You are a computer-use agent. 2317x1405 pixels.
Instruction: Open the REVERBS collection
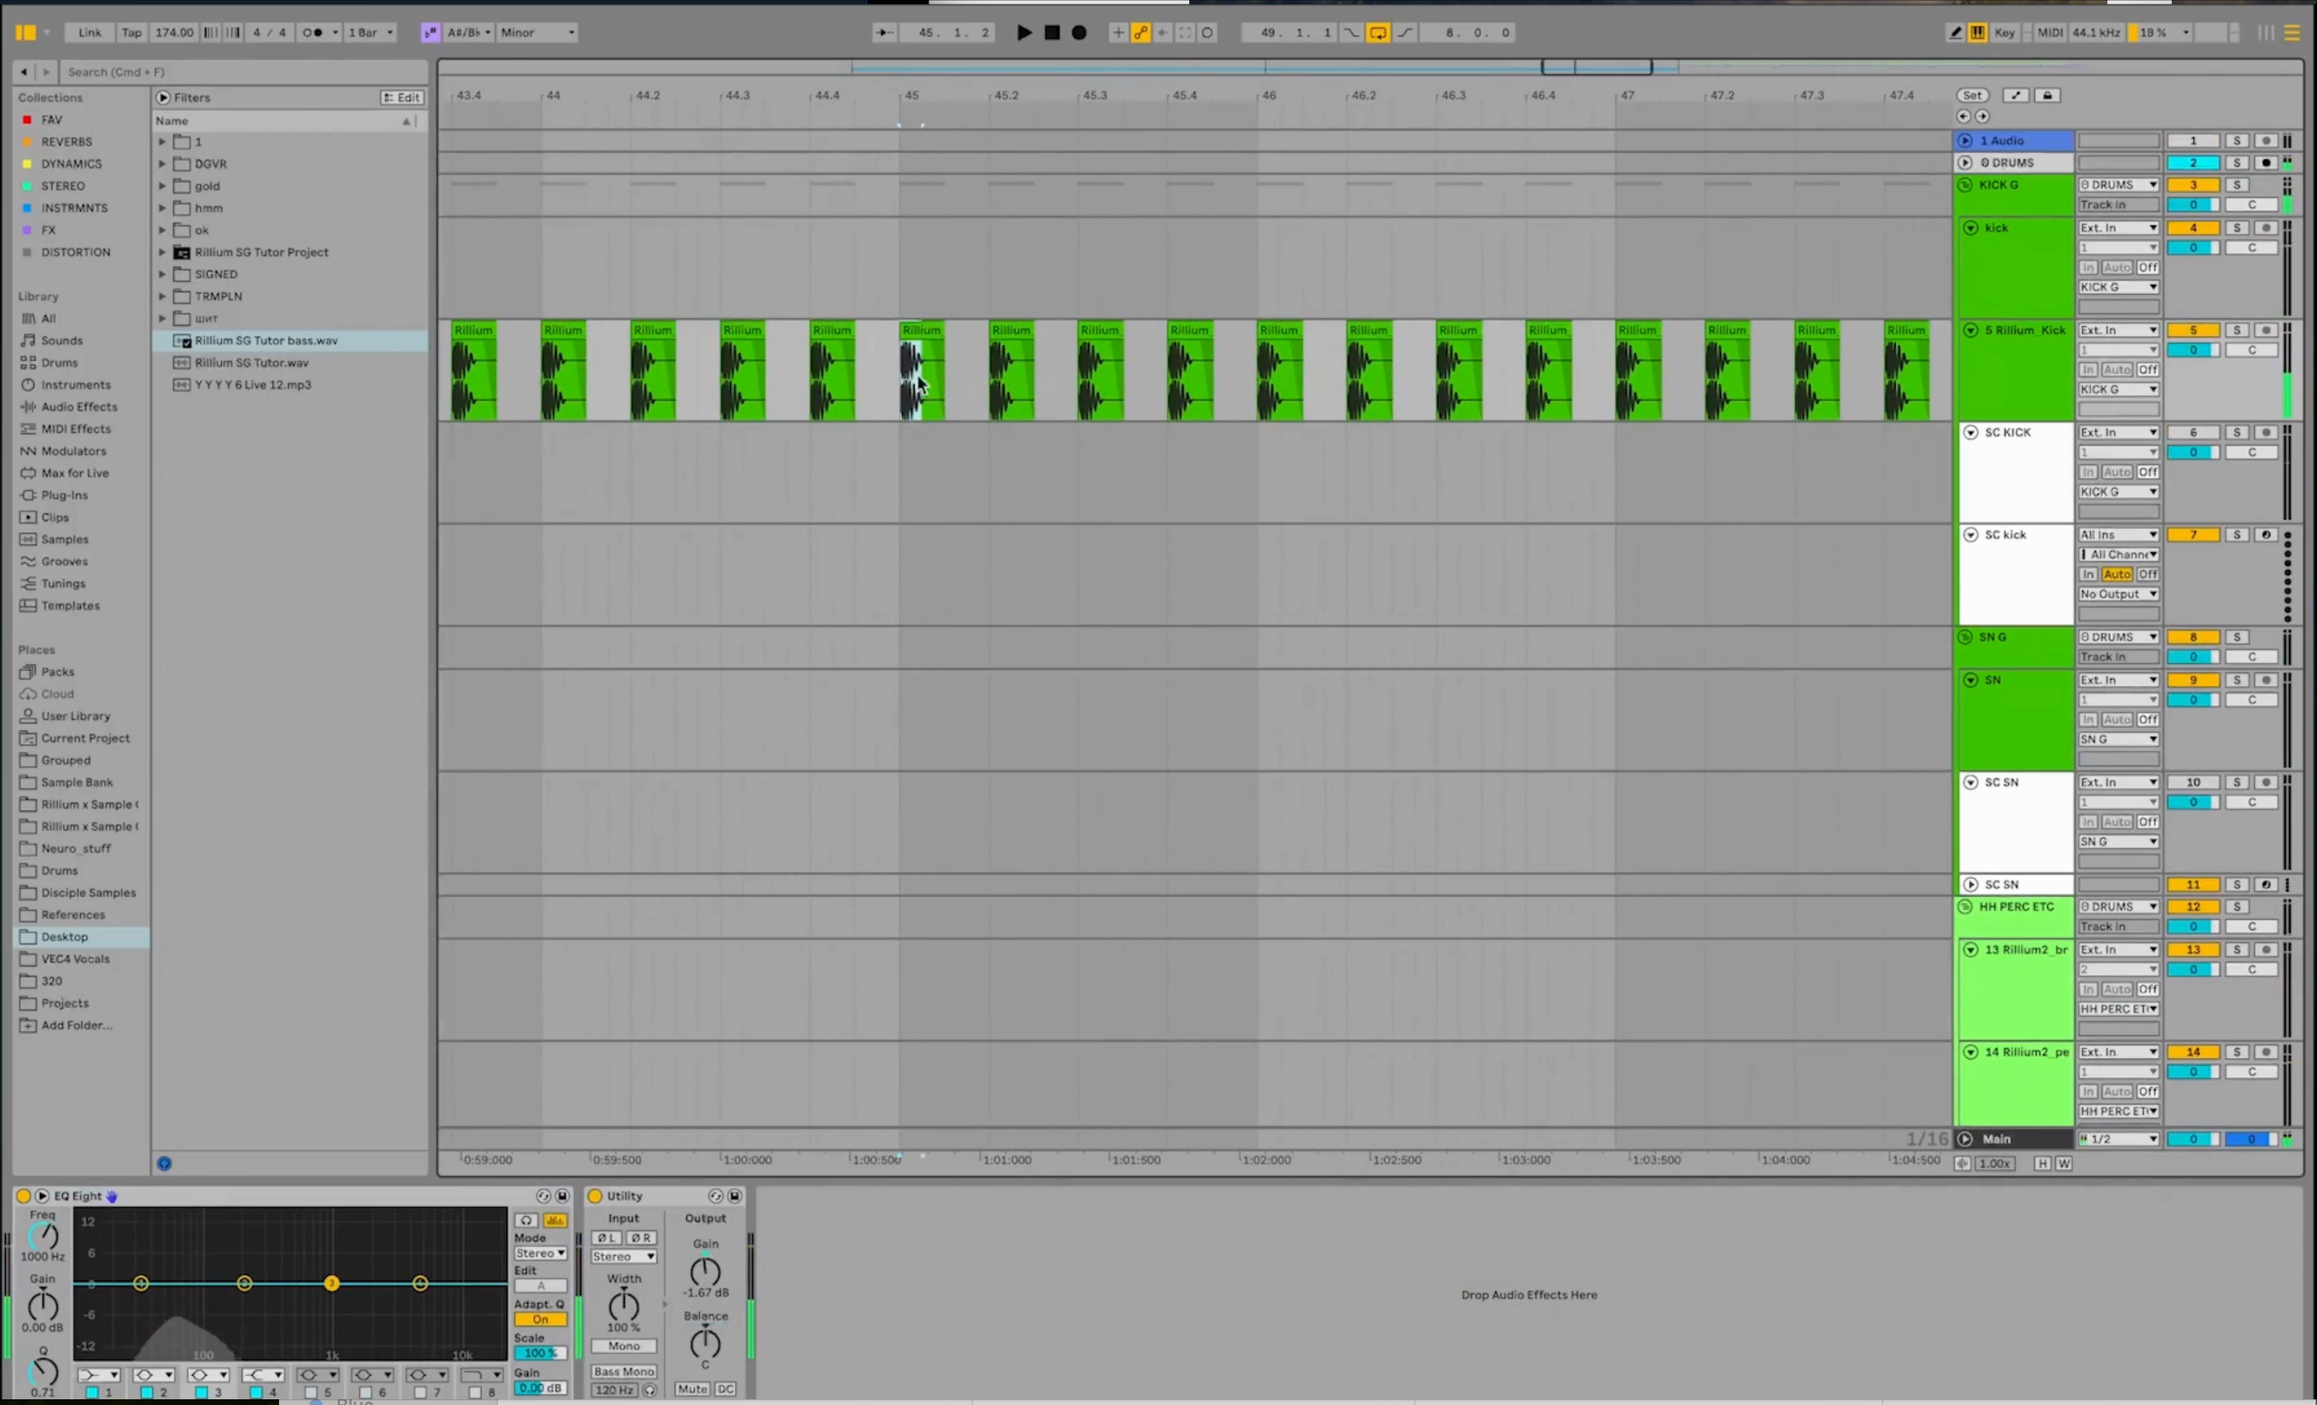point(66,142)
